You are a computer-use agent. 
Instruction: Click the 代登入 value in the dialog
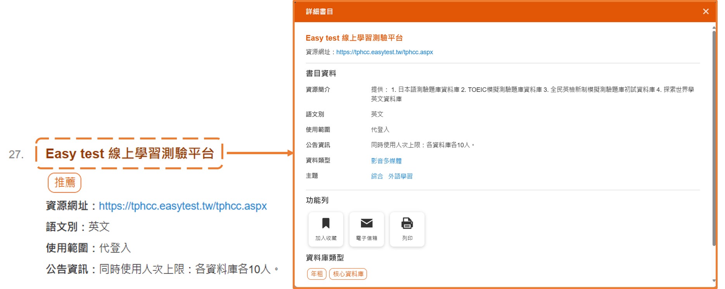380,130
